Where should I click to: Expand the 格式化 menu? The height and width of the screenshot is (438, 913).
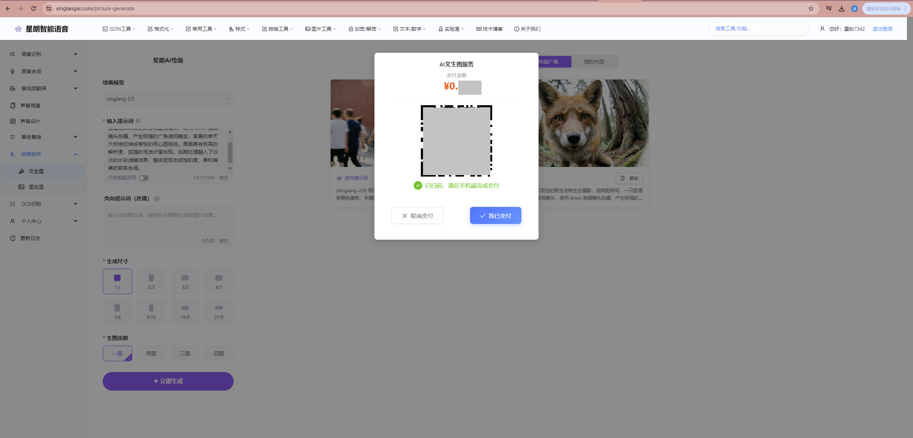(x=160, y=29)
